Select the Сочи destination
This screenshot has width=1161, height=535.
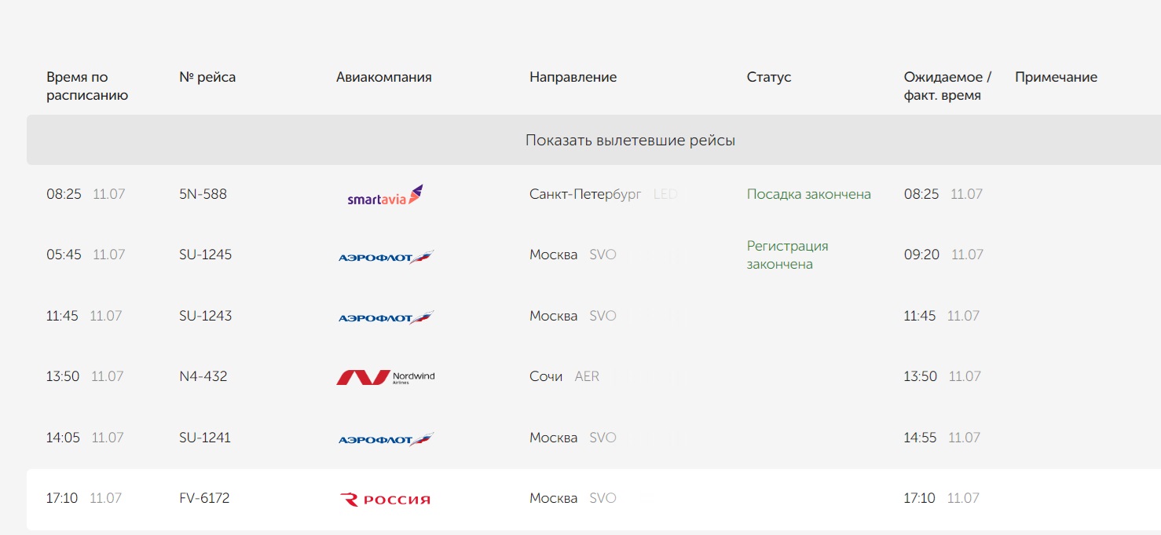point(546,376)
